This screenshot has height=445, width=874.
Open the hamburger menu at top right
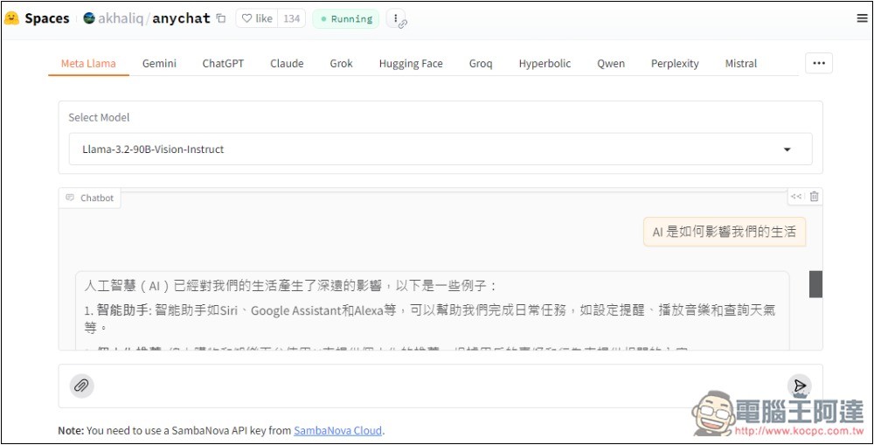point(863,18)
